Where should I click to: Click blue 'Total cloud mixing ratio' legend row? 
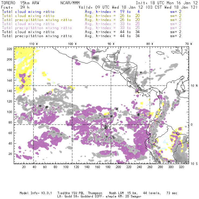[28, 12]
